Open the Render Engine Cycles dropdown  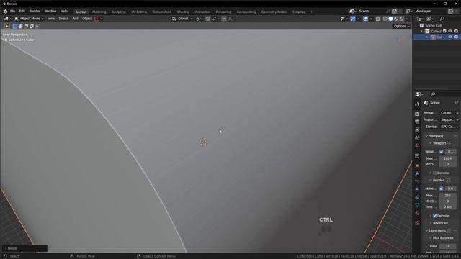[449, 113]
